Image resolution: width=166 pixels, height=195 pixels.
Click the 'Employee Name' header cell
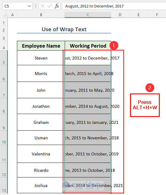(x=41, y=46)
